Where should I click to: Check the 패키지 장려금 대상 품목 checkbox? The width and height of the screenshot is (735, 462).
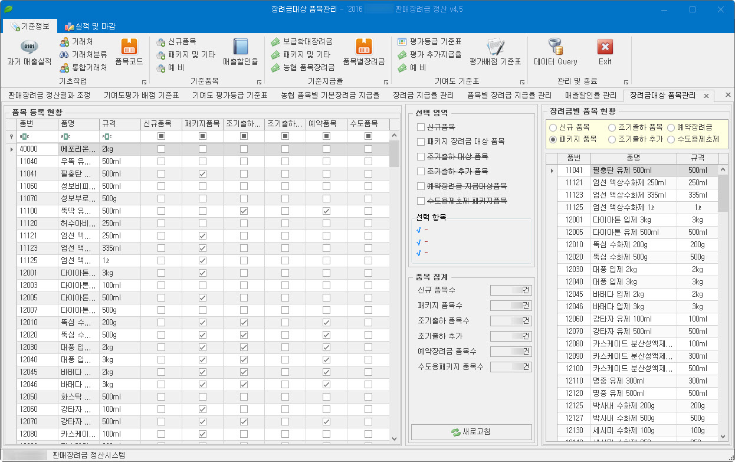pyautogui.click(x=421, y=142)
